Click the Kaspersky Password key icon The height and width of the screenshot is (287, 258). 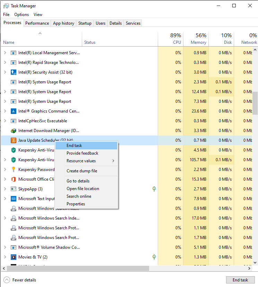tap(13, 170)
